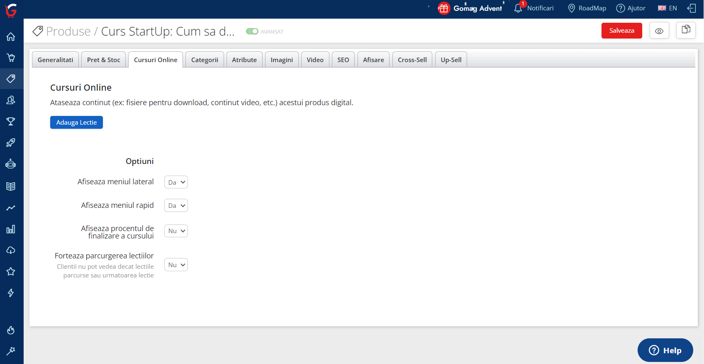The height and width of the screenshot is (364, 704).
Task: Switch language with the EN flag
Action: point(667,8)
